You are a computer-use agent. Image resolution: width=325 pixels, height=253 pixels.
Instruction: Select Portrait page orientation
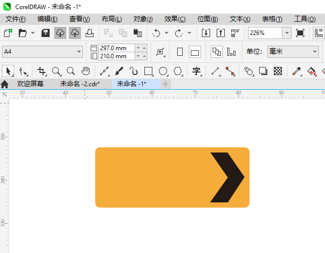tap(180, 52)
